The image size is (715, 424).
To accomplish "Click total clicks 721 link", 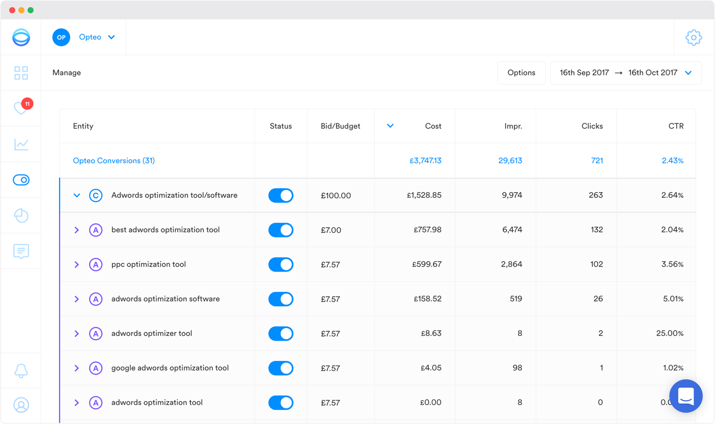I will click(597, 161).
